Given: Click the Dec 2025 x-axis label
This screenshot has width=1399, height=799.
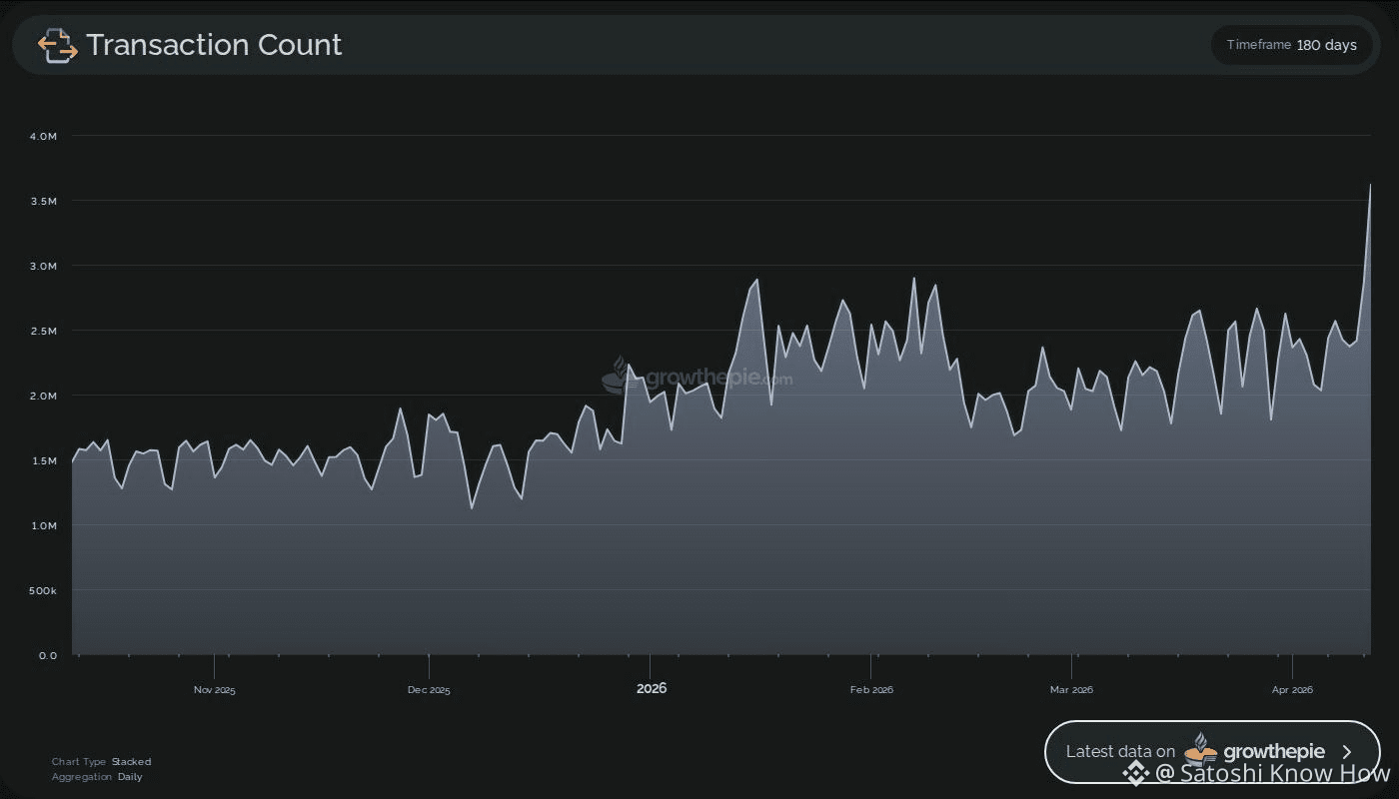Looking at the screenshot, I should (x=429, y=689).
